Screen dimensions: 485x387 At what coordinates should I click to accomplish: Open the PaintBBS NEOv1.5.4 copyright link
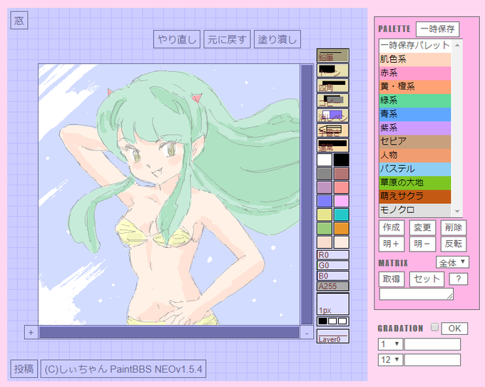(x=123, y=368)
